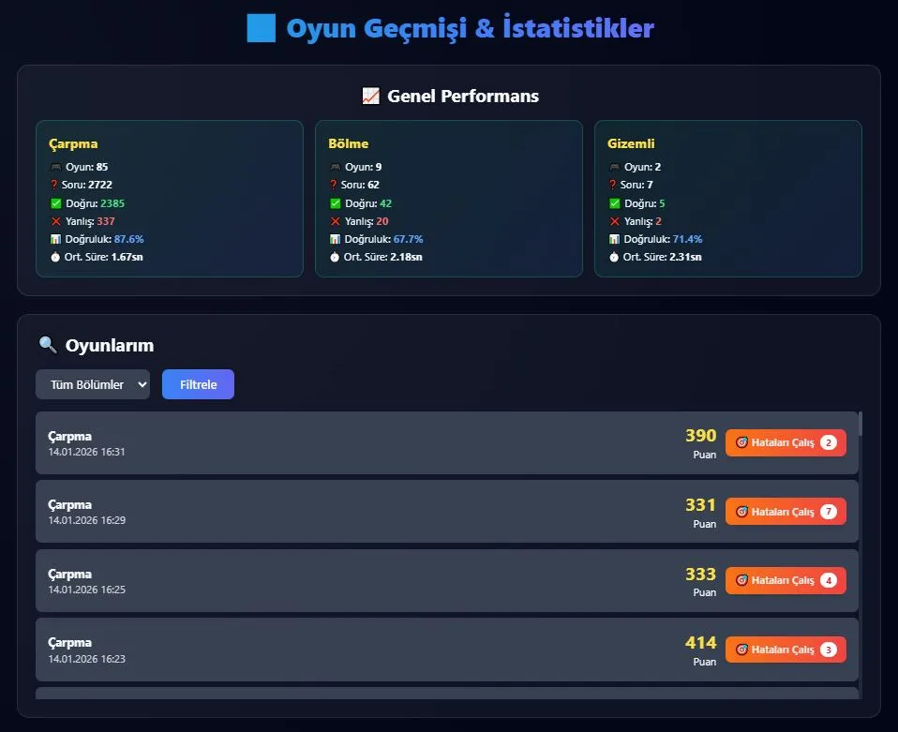Click the question mark icon beside Soru in Çarpma
Image resolution: width=898 pixels, height=732 pixels.
pyautogui.click(x=54, y=185)
